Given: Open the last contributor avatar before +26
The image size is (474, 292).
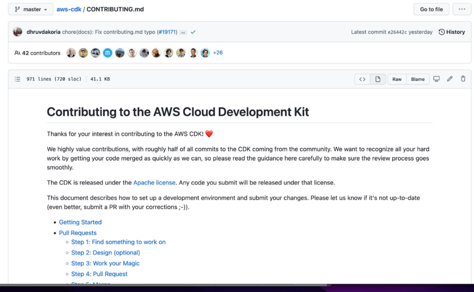Looking at the screenshot, I should 205,53.
